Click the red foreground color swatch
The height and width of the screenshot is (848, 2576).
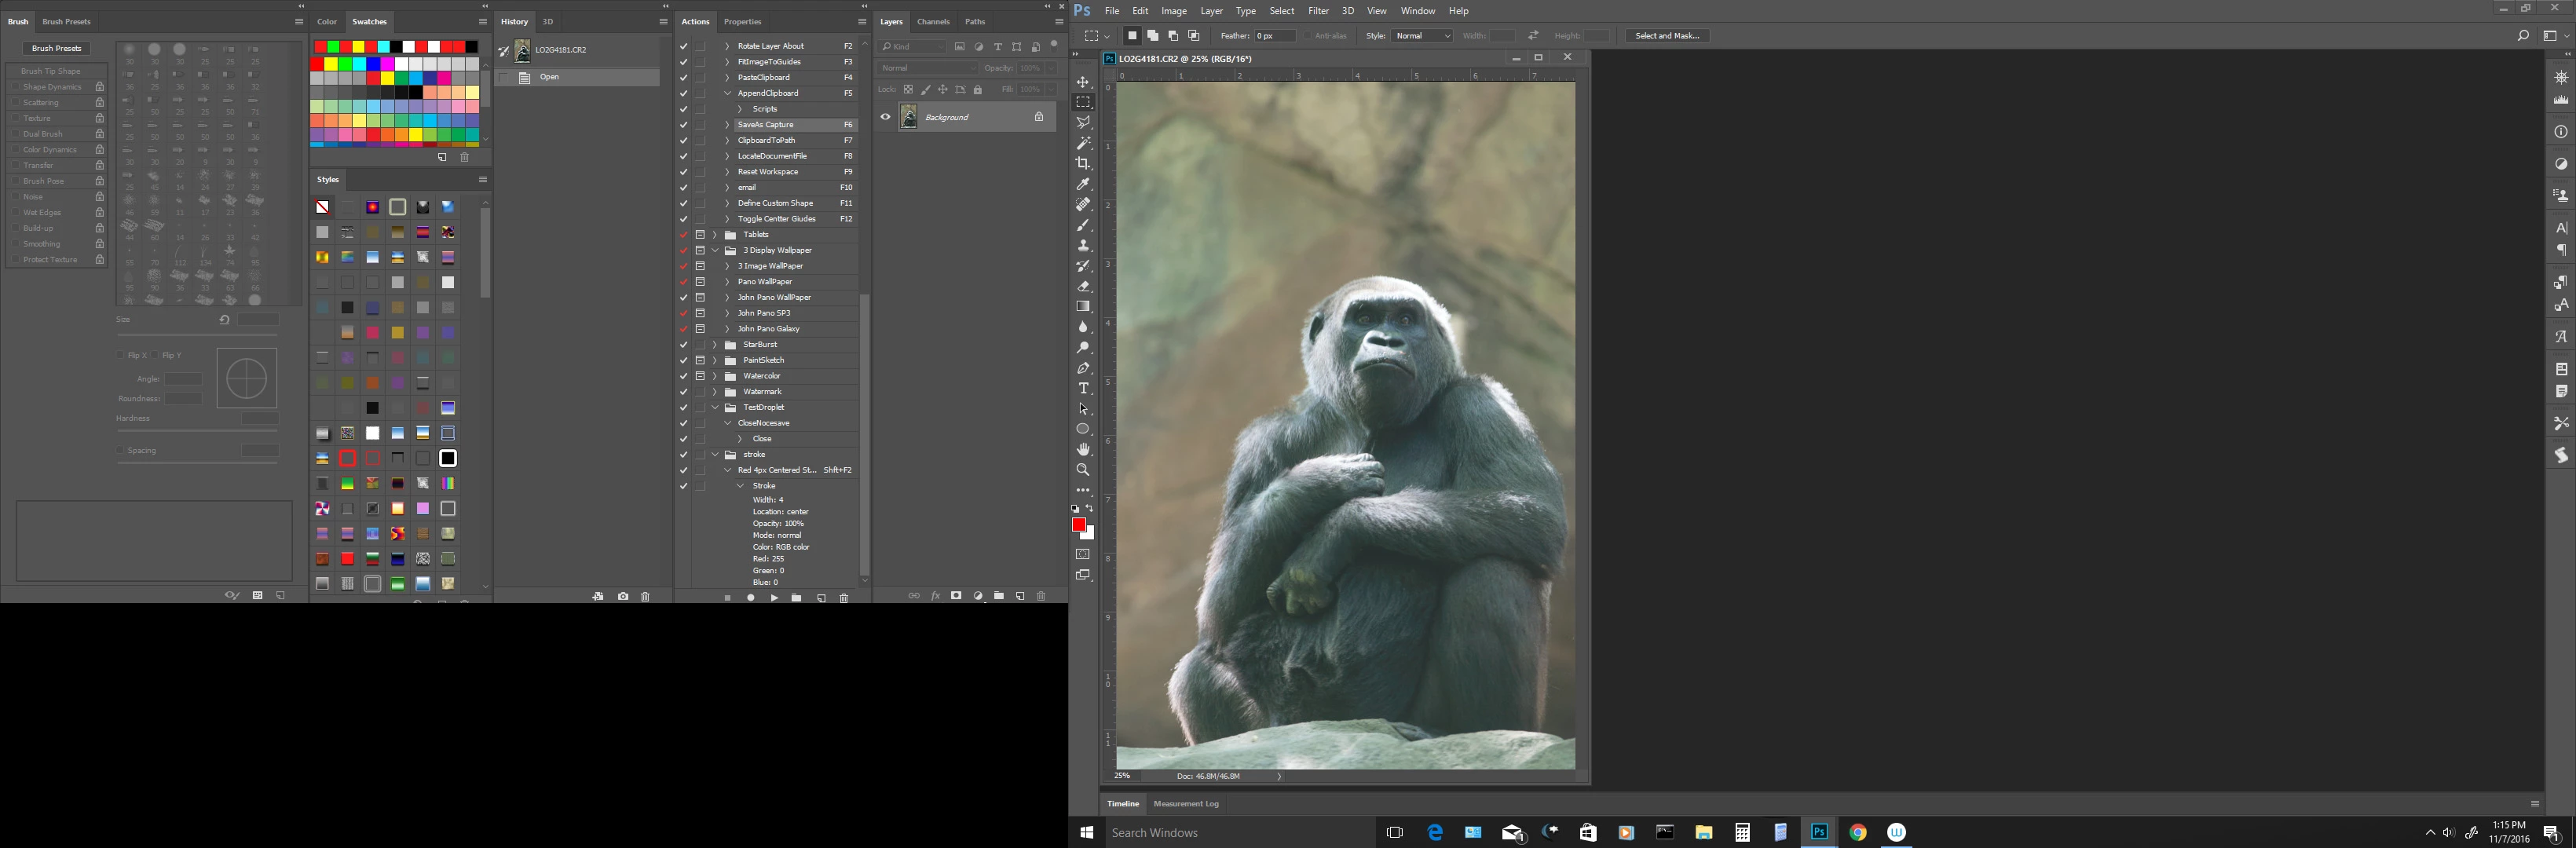(1079, 526)
